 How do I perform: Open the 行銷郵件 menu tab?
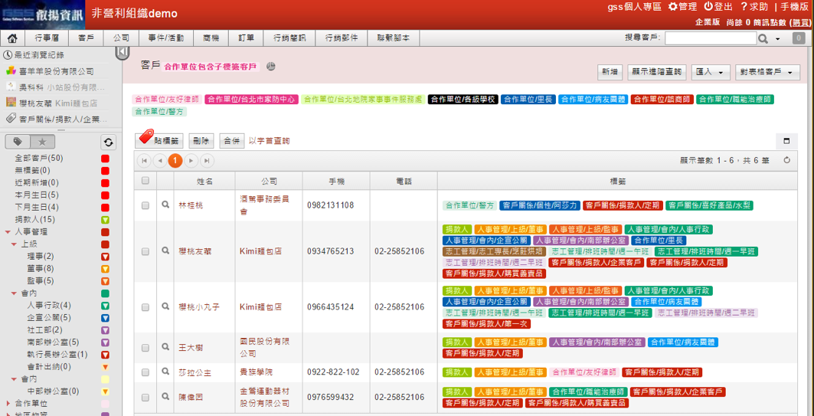341,38
